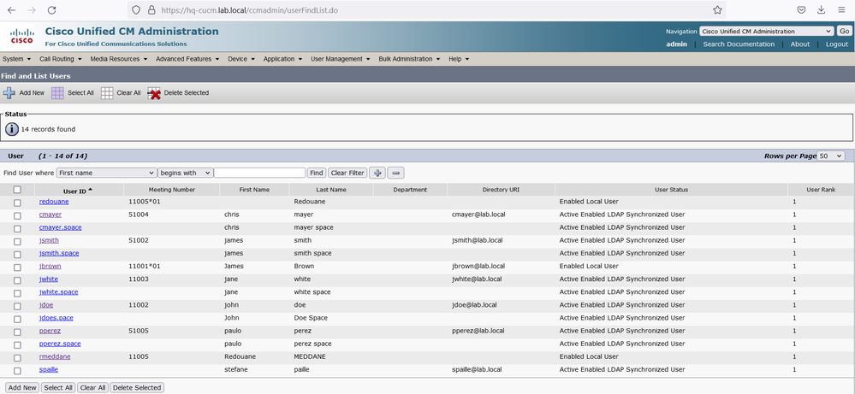Check the spaille row checkbox

click(x=17, y=371)
